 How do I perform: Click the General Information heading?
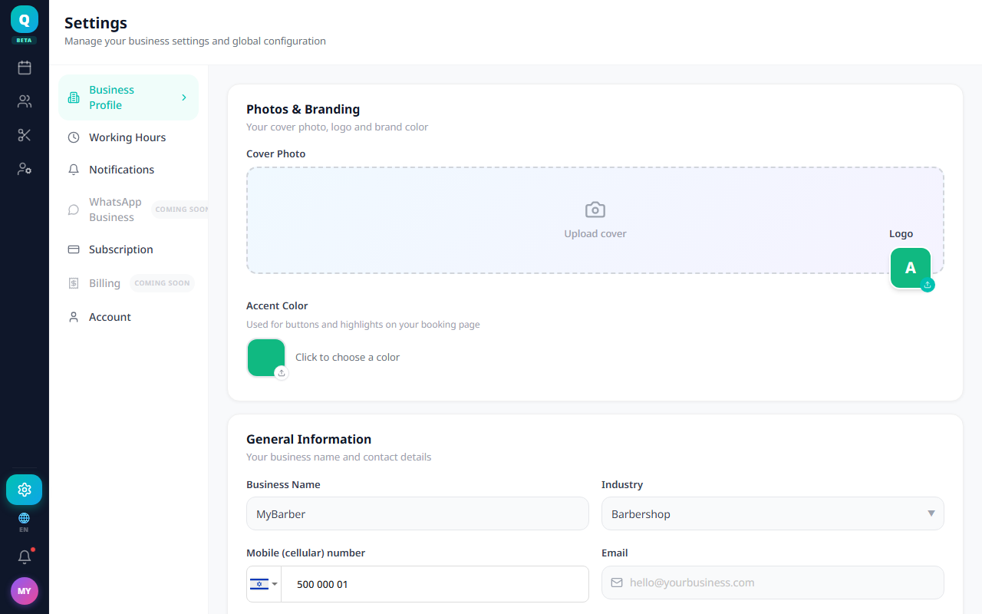pos(308,439)
